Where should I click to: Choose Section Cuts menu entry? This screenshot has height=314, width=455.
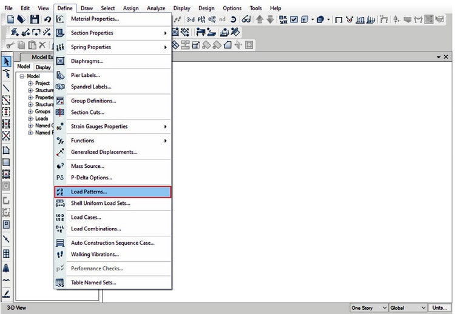pos(113,112)
